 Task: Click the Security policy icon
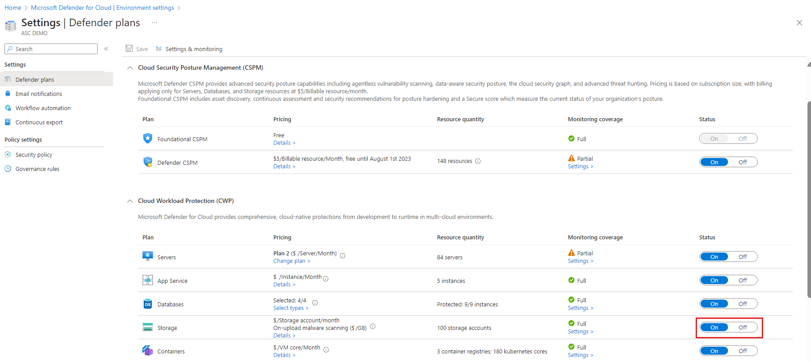(8, 155)
